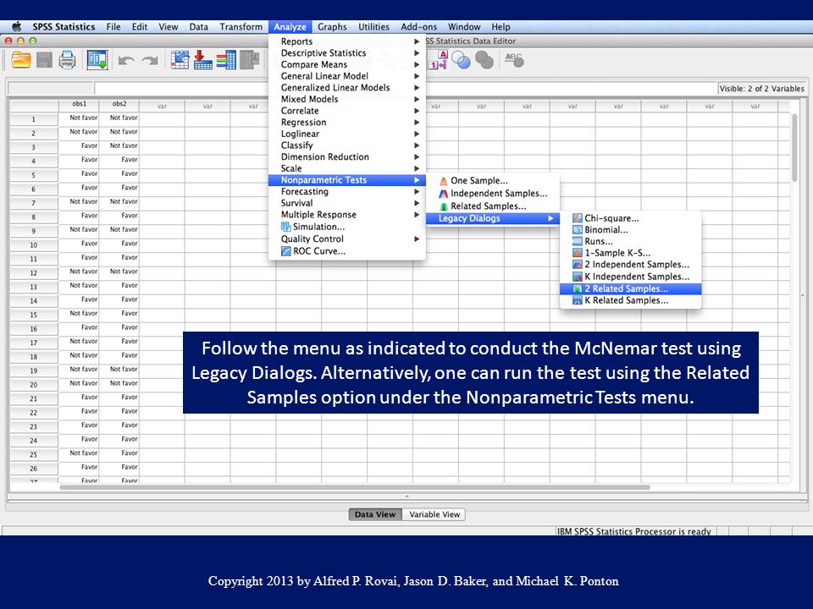Select Chi-square legacy dialog
This screenshot has height=609, width=813.
(630, 218)
